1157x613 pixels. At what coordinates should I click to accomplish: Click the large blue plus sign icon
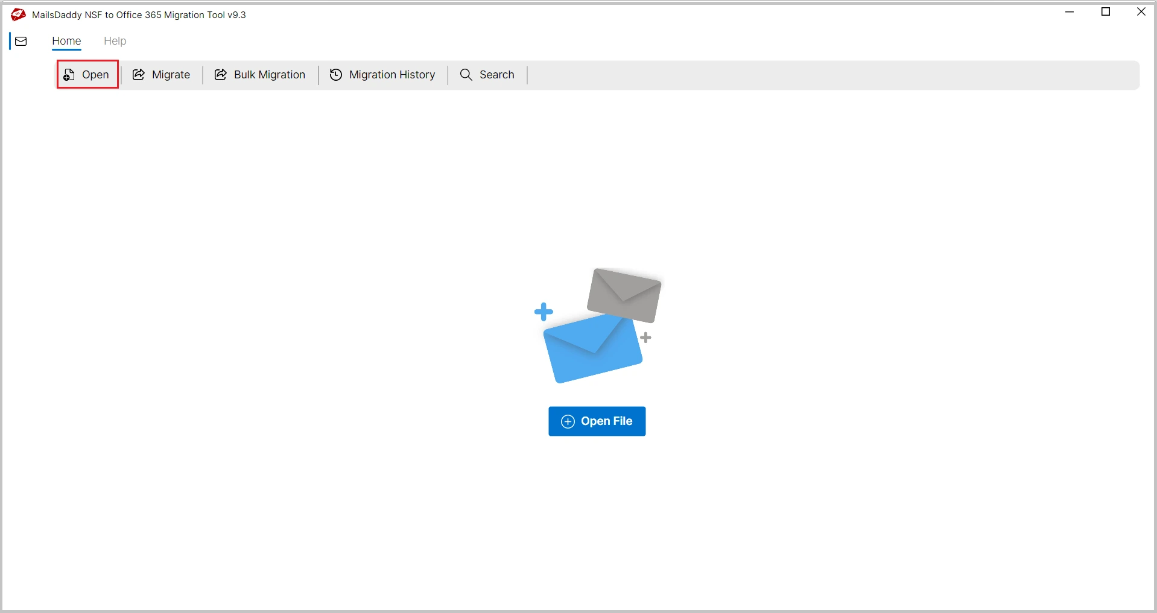pyautogui.click(x=544, y=312)
